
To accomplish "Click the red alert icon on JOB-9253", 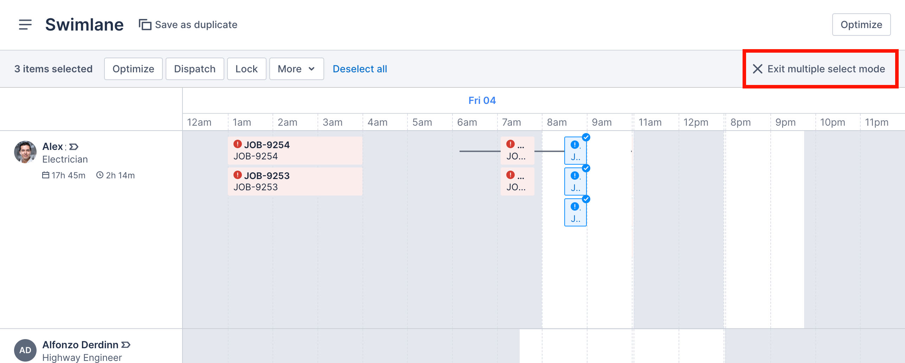I will 238,175.
